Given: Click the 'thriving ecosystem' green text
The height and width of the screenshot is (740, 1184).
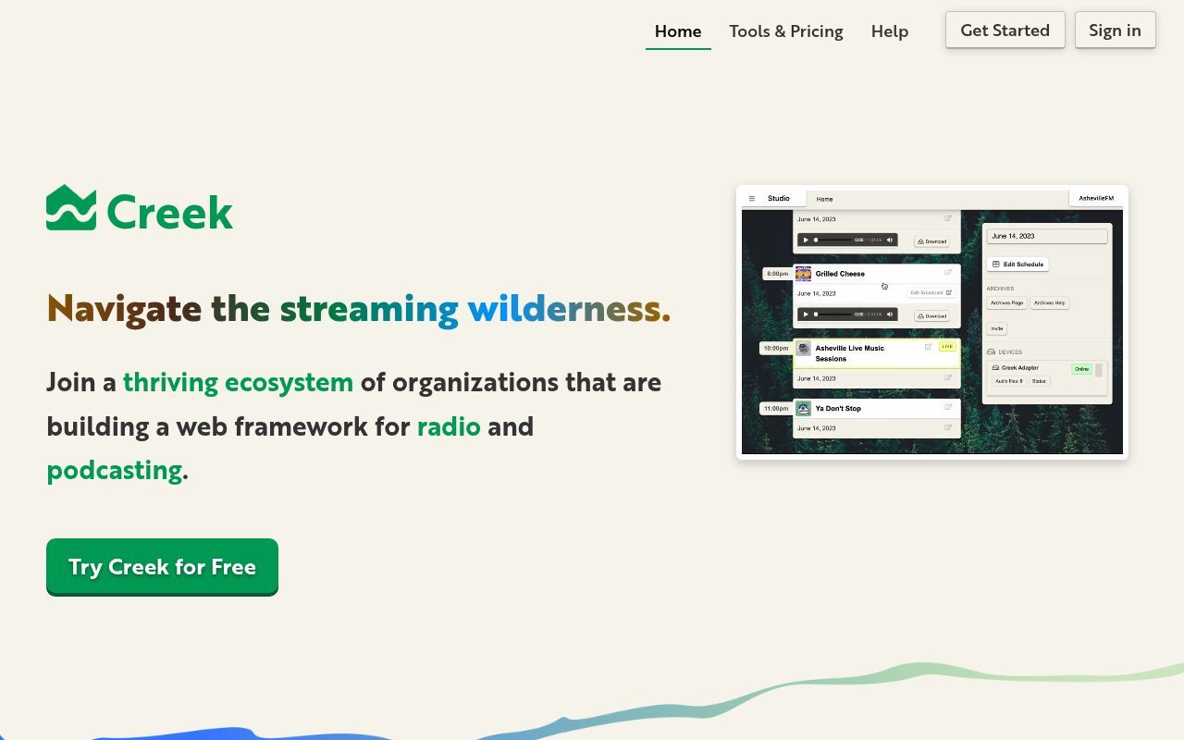Looking at the screenshot, I should pyautogui.click(x=238, y=382).
